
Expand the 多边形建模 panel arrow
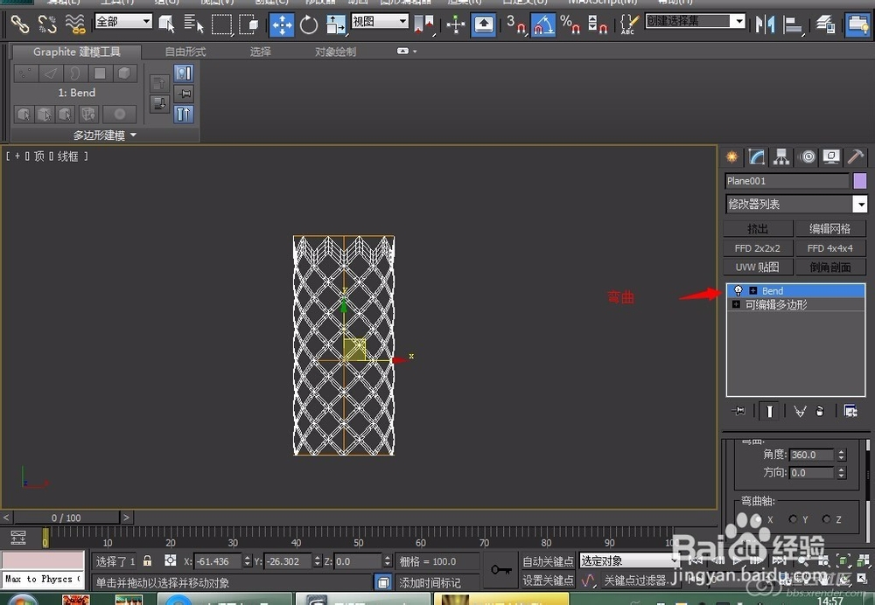[133, 135]
